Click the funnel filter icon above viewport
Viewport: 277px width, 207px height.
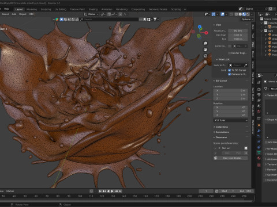[x=155, y=20]
